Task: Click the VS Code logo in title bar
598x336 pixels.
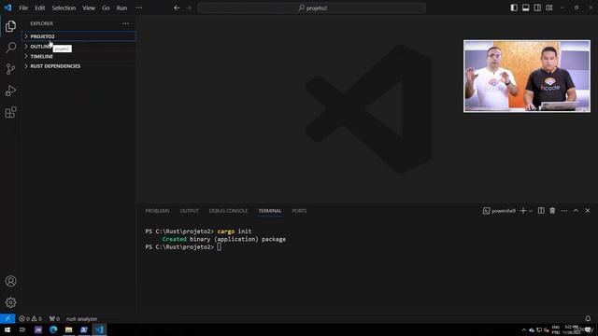Action: (7, 7)
